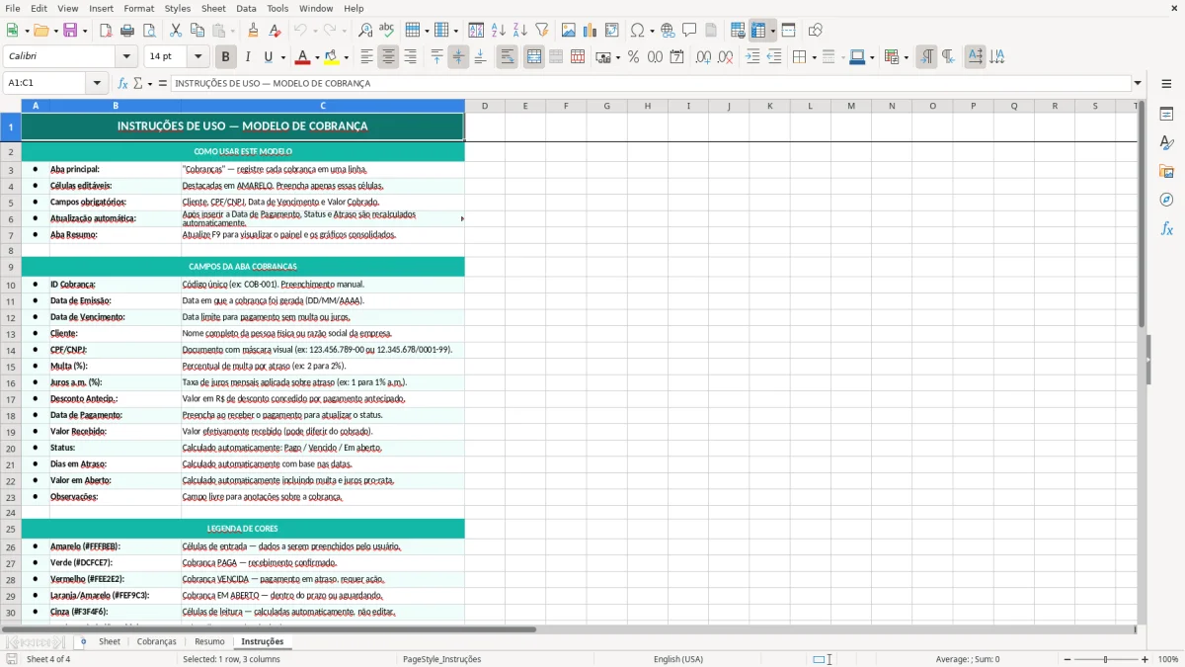The width and height of the screenshot is (1185, 667).
Task: Select row 9 header
Action: (x=11, y=267)
